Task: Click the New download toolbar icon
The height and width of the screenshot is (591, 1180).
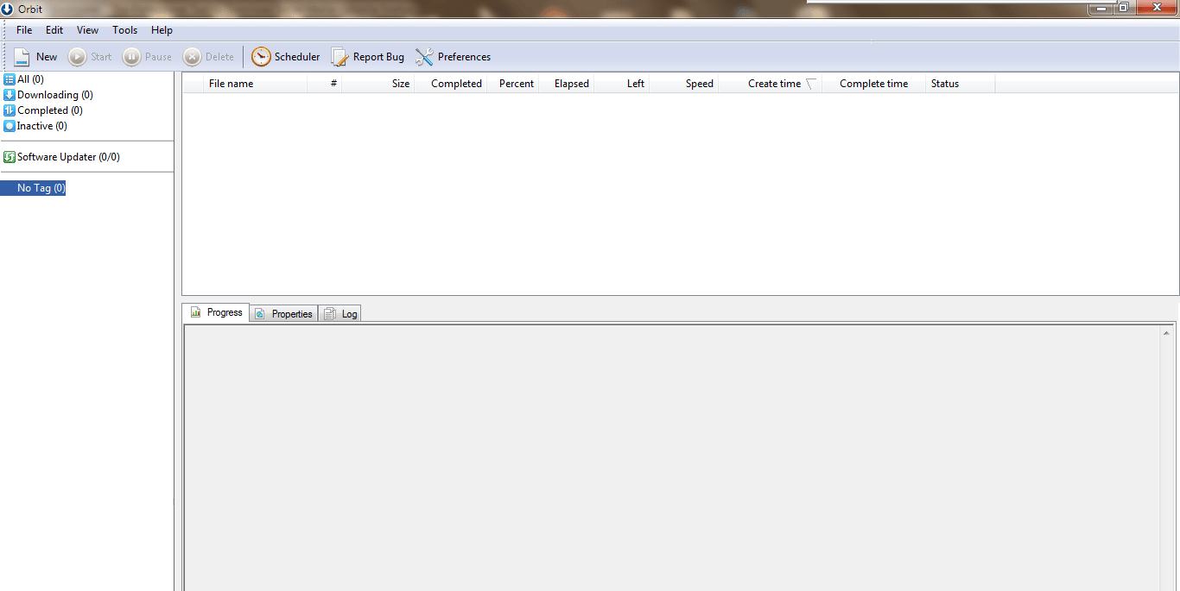Action: click(x=22, y=57)
